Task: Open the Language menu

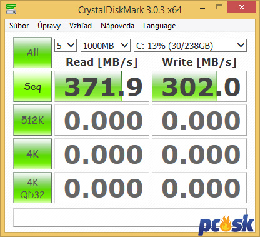Action: pos(159,26)
